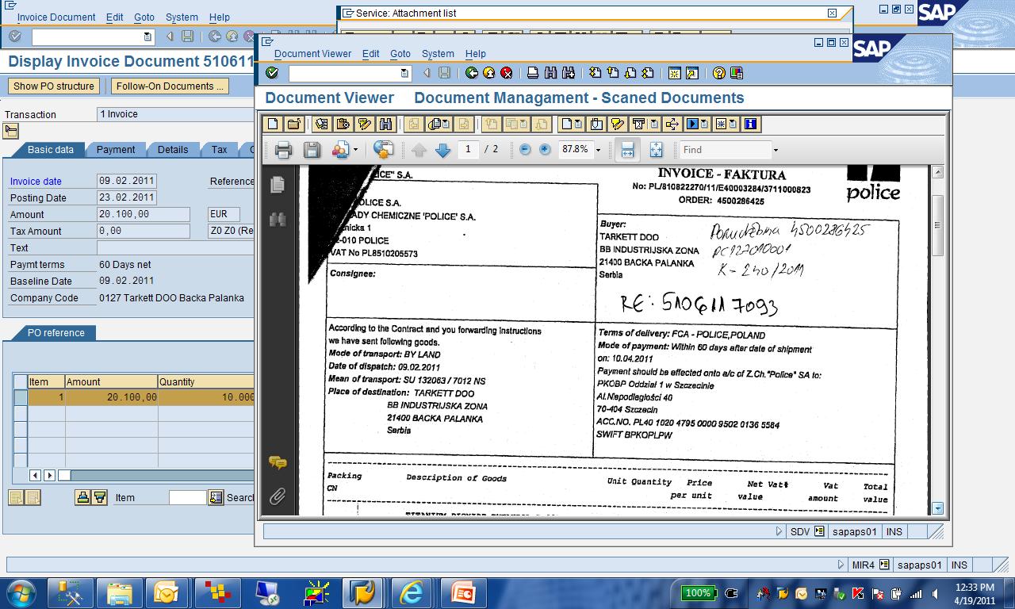
Task: Open the PDF Find options dropdown arrow
Action: (x=776, y=150)
